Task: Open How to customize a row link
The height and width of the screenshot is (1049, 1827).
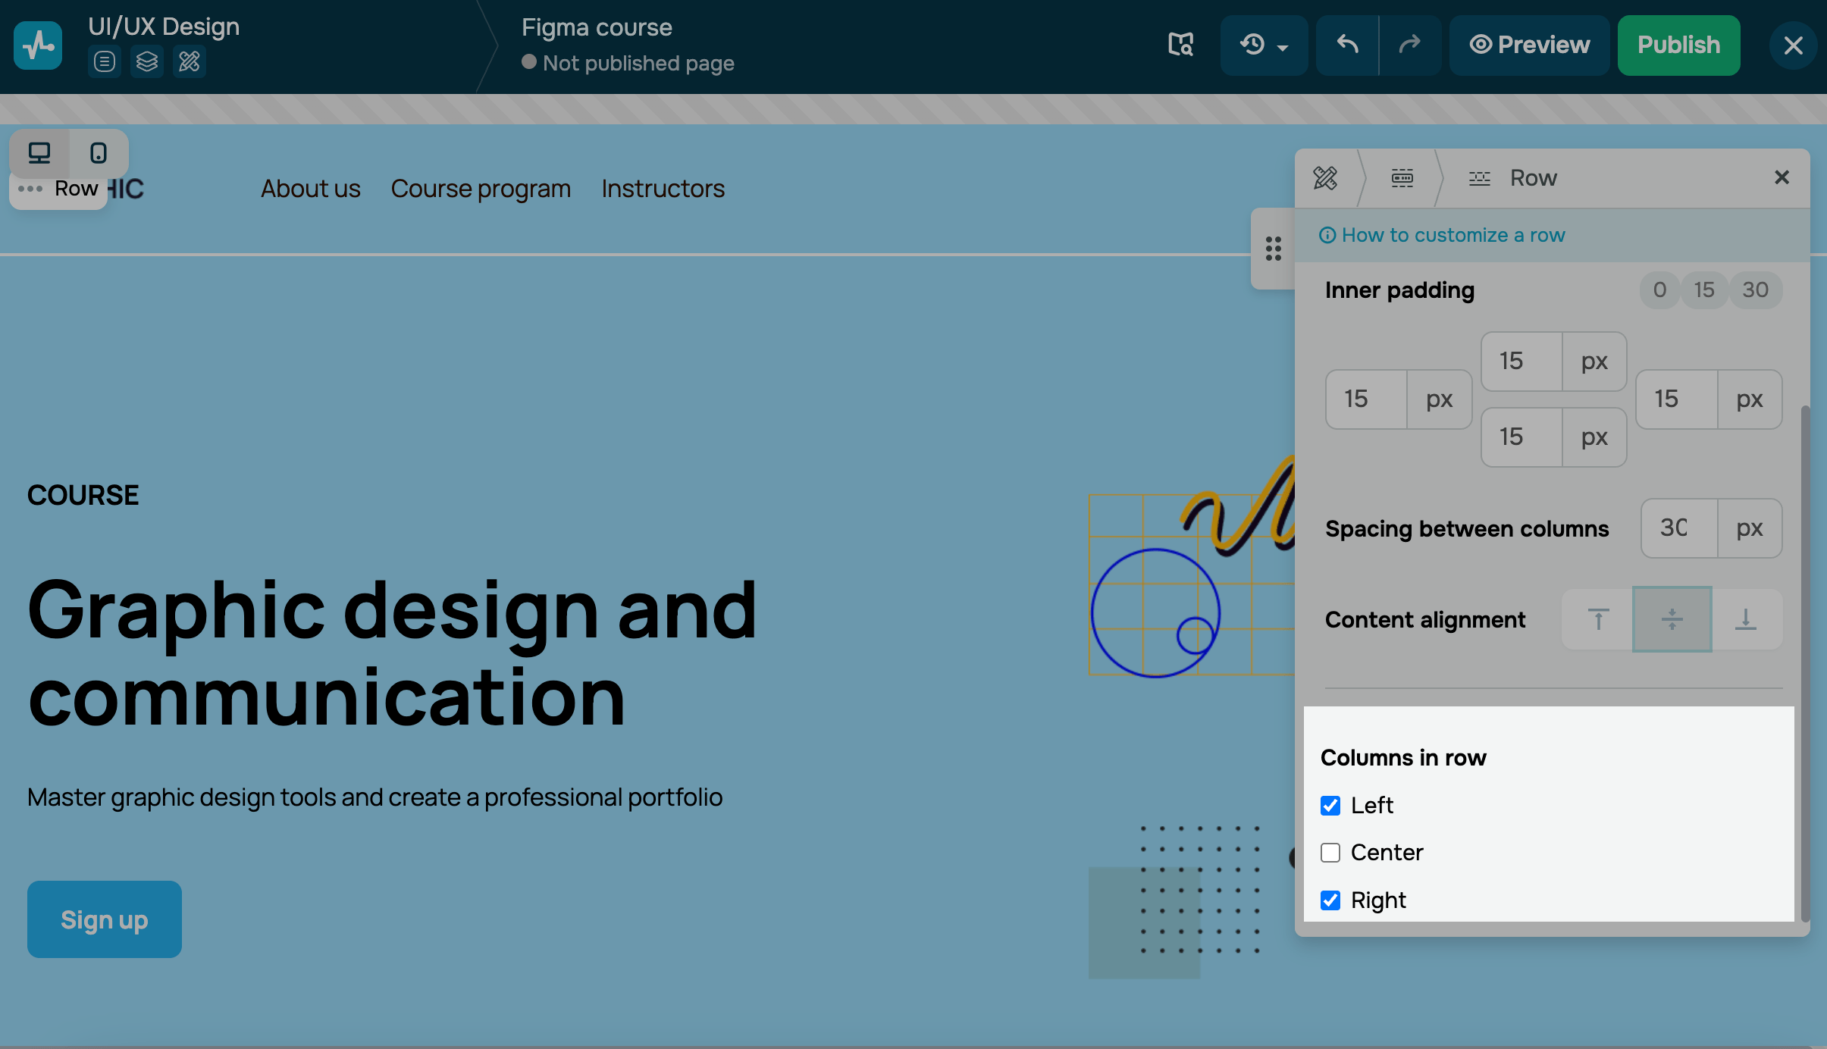Action: [x=1452, y=235]
